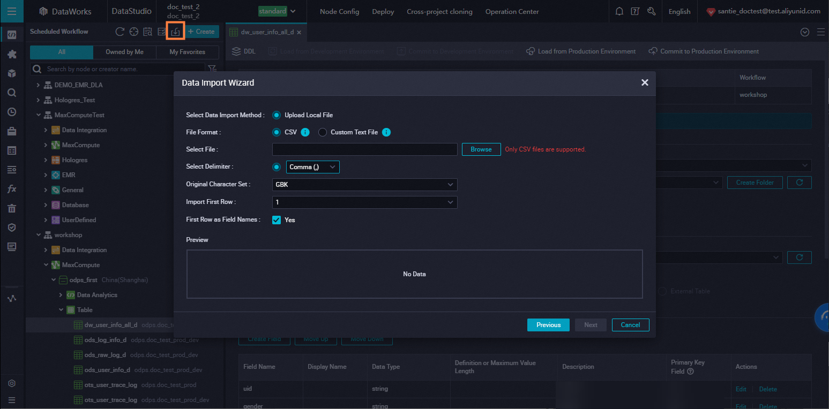The image size is (829, 409).
Task: Click the refresh icon in Scheduled Workflow
Action: [x=120, y=32]
